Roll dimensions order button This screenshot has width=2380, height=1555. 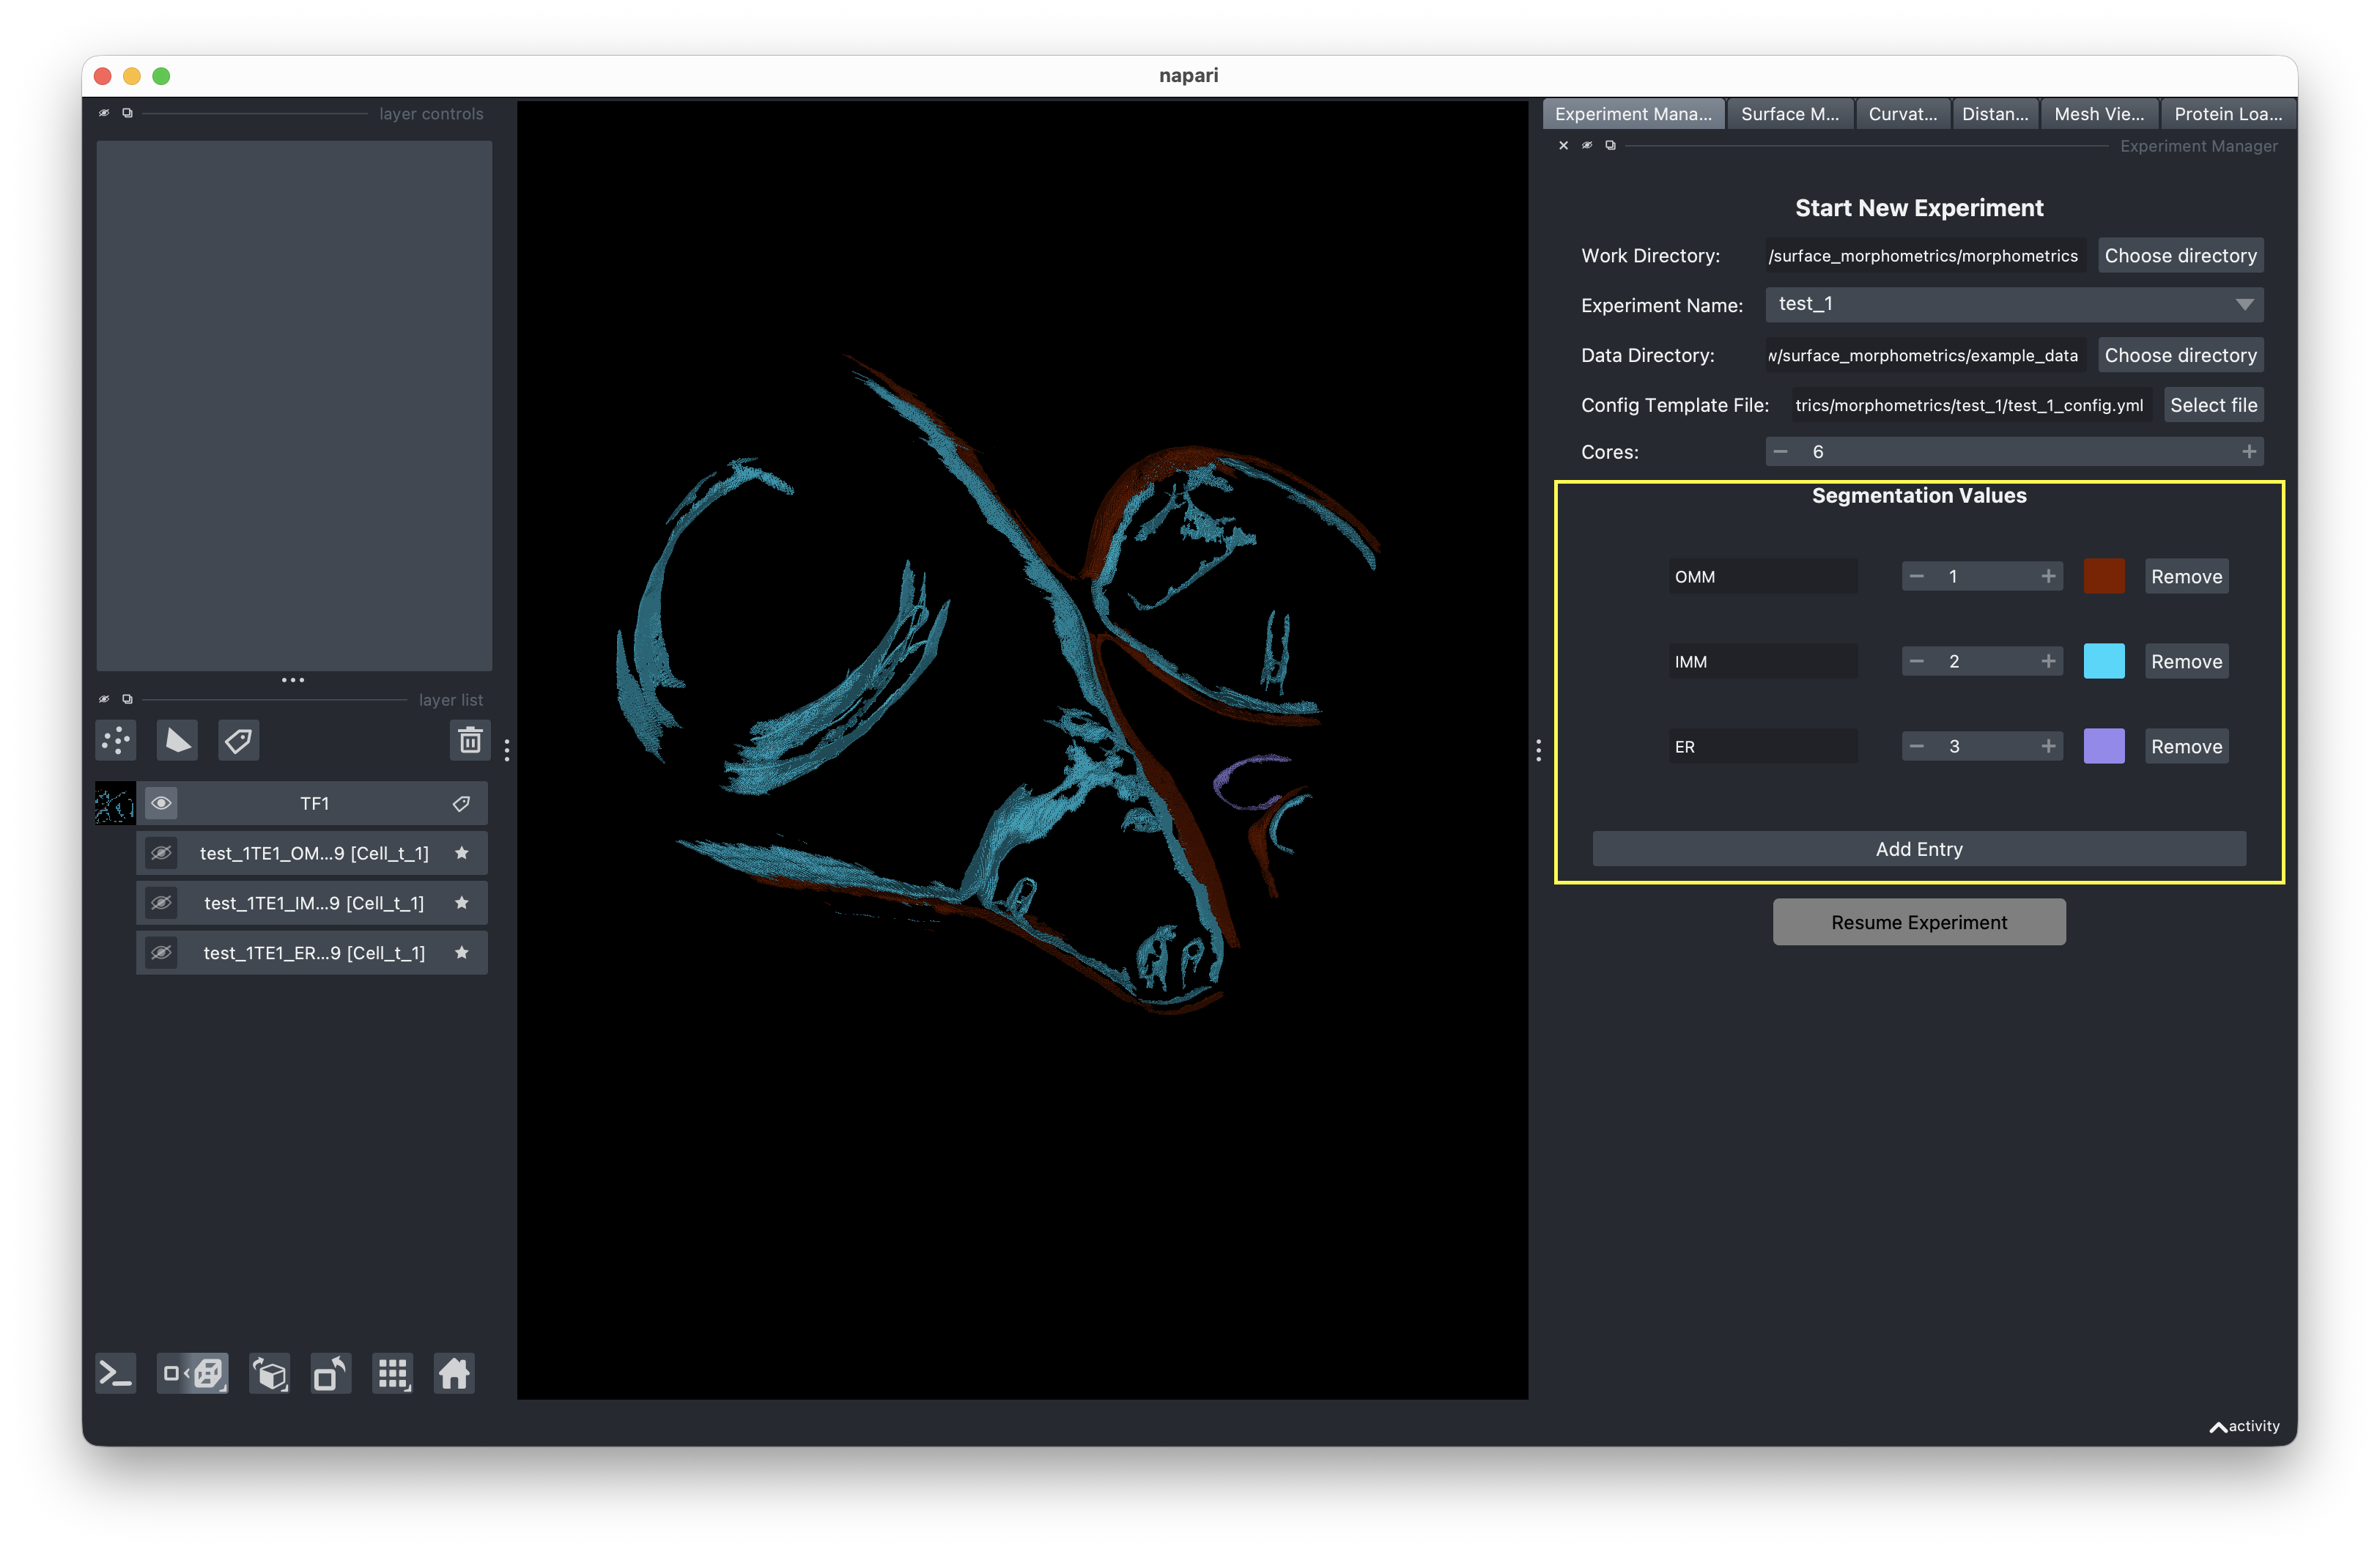(270, 1374)
